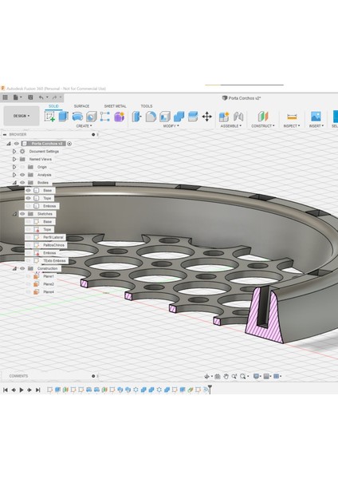Select the Orbit tool in navigation bar
Screen dimensions: 338x479
click(206, 376)
